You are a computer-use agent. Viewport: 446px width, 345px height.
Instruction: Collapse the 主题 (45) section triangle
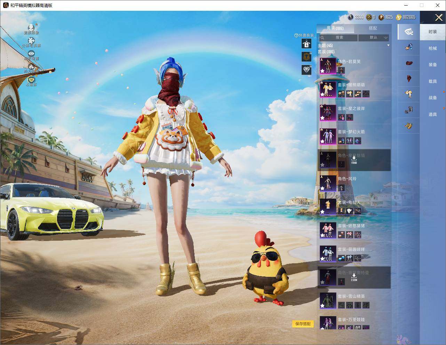click(388, 46)
